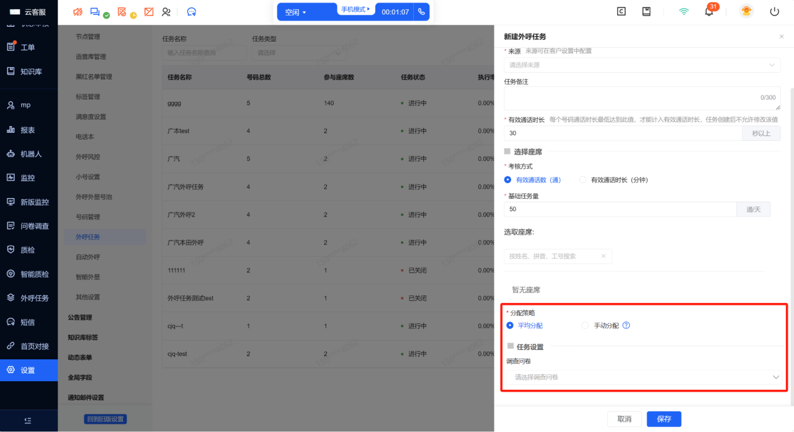The image size is (794, 432).
Task: Click the 任务名称 search input
Action: (205, 53)
